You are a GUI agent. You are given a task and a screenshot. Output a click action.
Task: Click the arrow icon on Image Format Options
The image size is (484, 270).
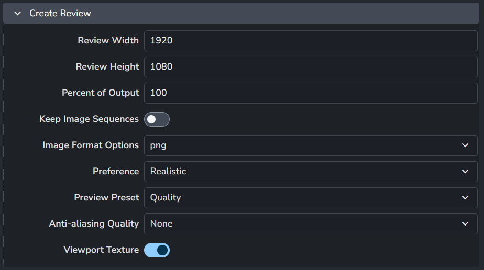465,145
